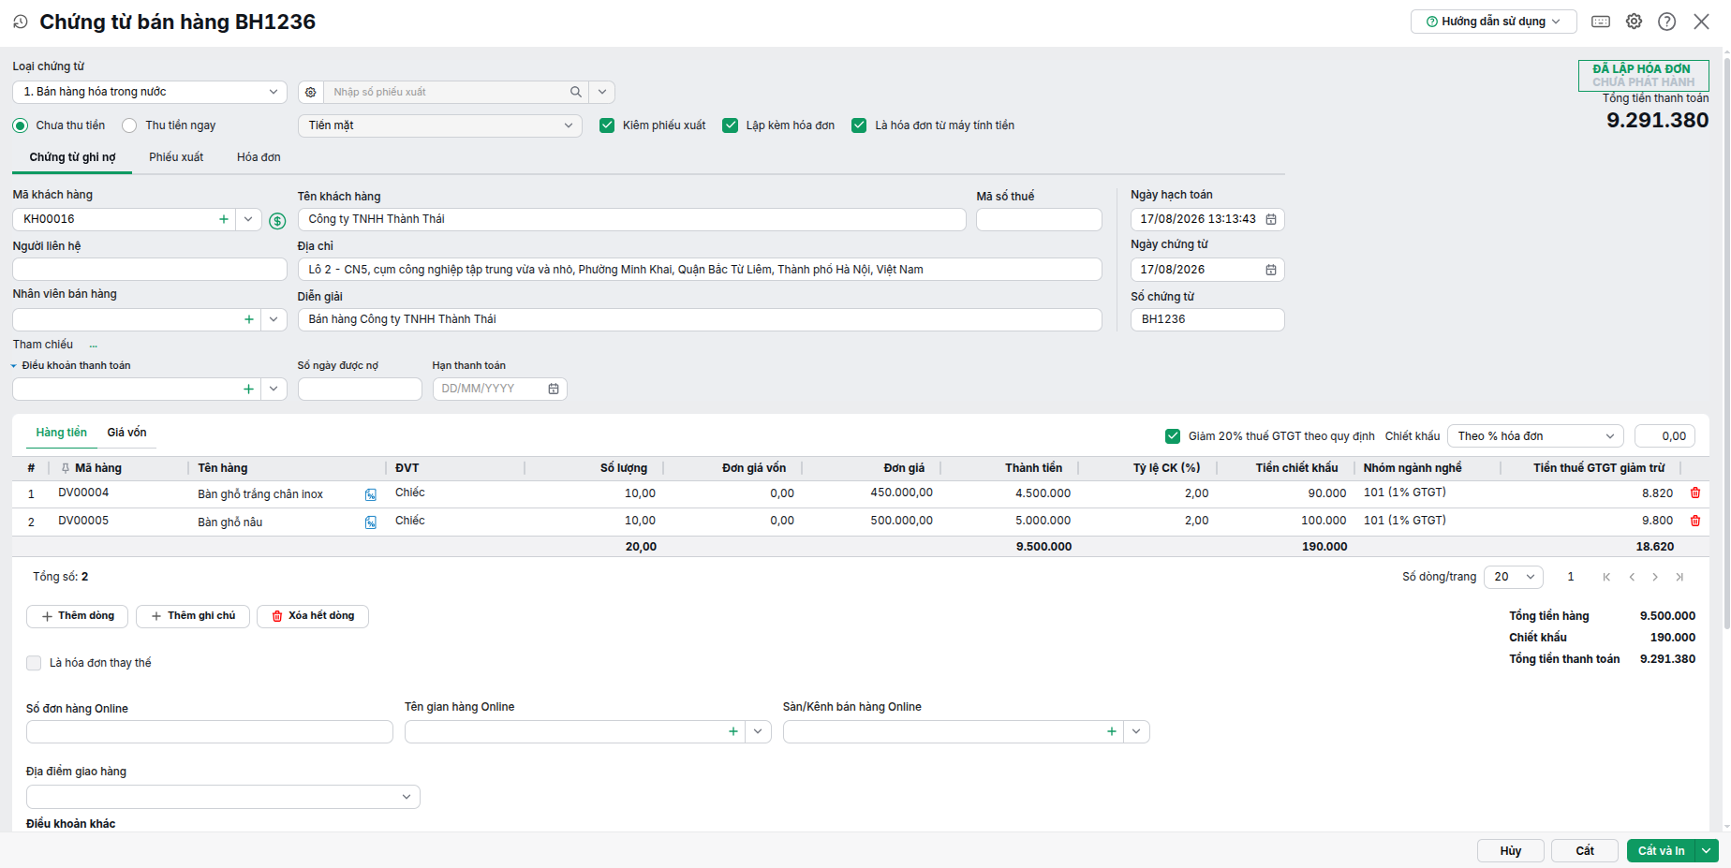
Task: Open the Tiền mặt payment method dropdown
Action: (x=440, y=125)
